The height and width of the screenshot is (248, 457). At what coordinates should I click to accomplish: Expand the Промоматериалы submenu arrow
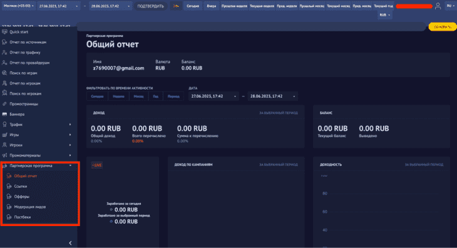[70, 155]
